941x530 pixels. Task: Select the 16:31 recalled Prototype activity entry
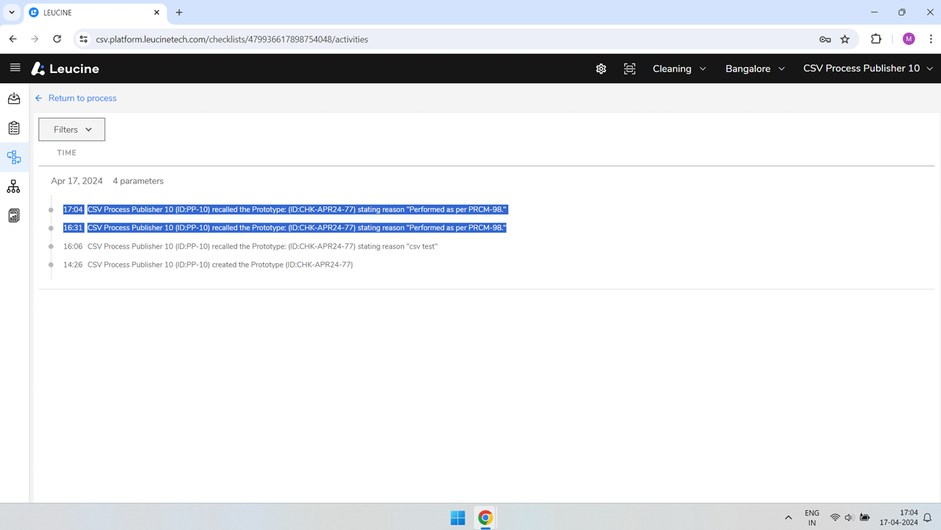click(285, 228)
